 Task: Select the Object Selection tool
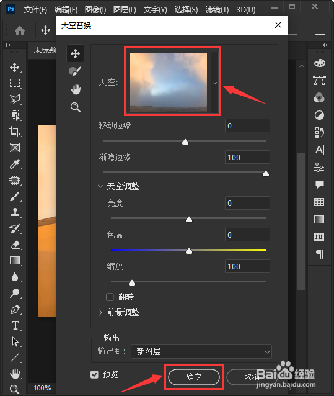(15, 115)
